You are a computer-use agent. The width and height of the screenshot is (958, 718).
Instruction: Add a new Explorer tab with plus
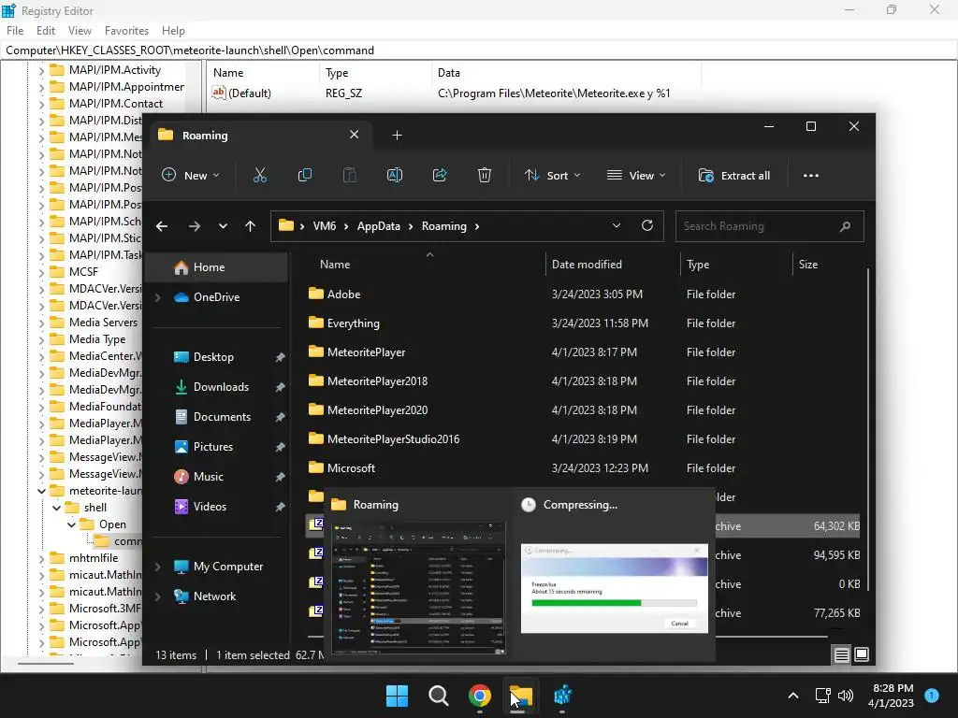[397, 135]
